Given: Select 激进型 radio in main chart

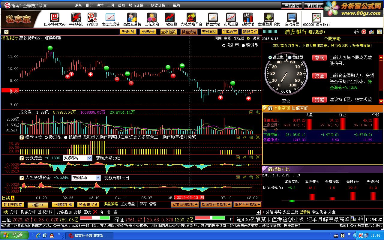Looking at the screenshot, I should coord(224,46).
